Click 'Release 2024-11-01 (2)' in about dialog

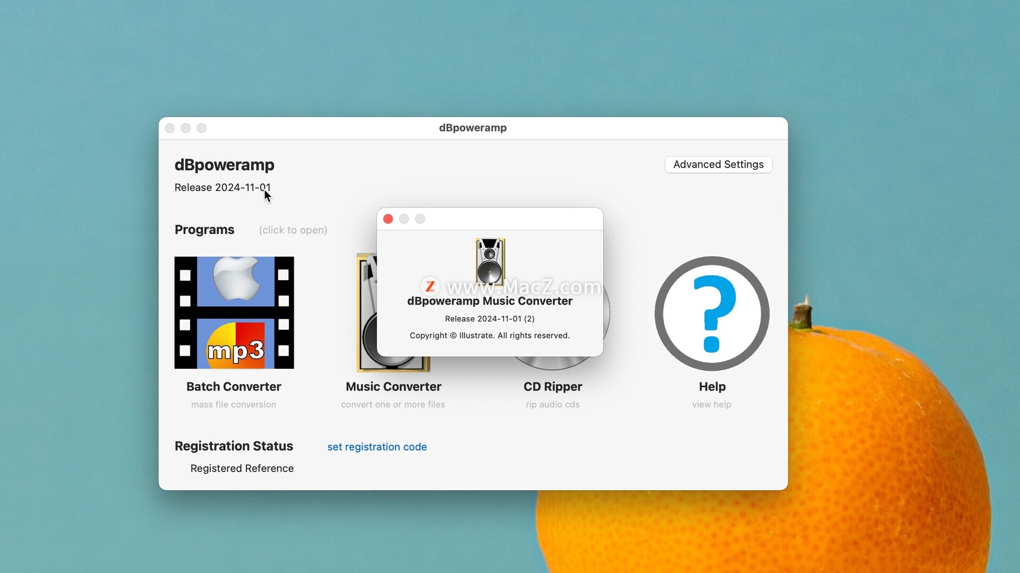(489, 319)
